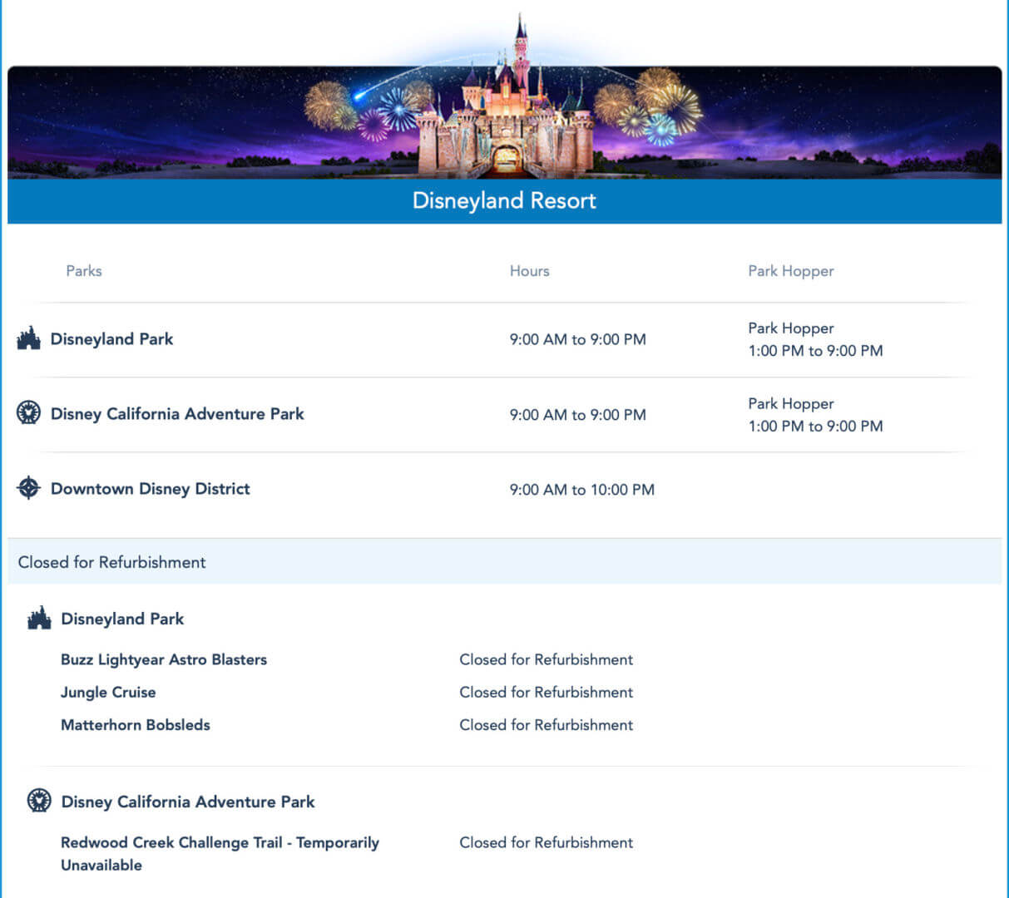The image size is (1009, 898).
Task: Click the castle icon beside Disneyland Park hours
Action: tap(29, 338)
